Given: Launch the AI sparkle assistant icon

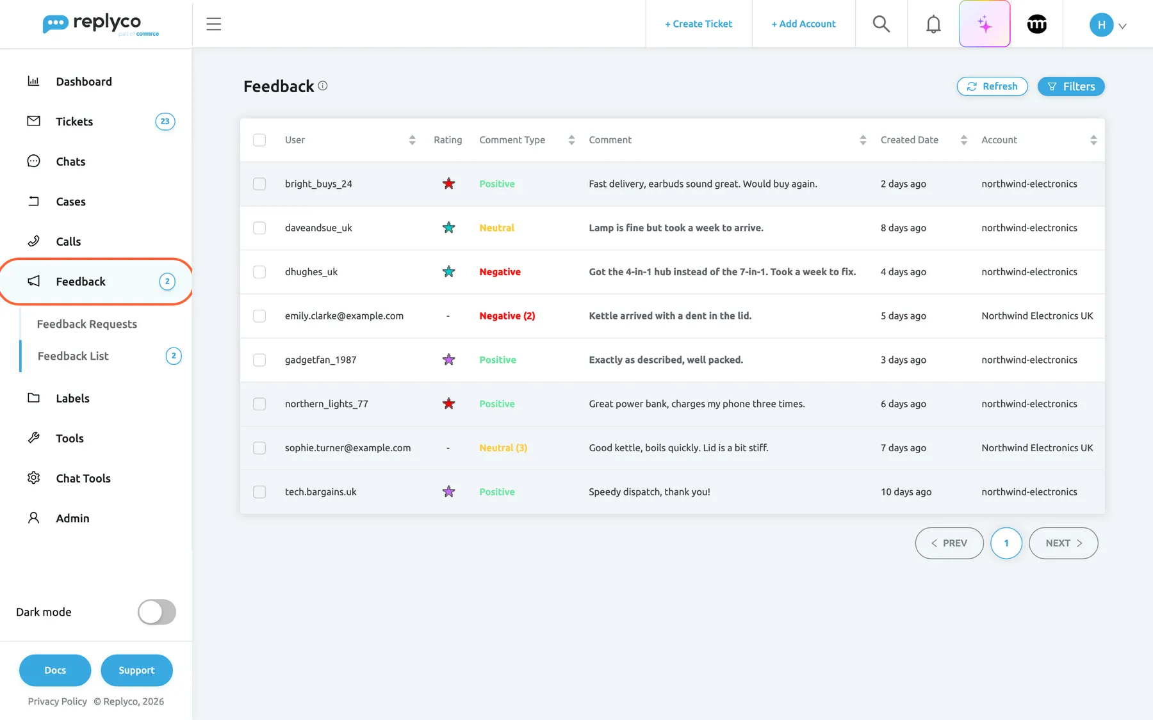Looking at the screenshot, I should pyautogui.click(x=985, y=24).
